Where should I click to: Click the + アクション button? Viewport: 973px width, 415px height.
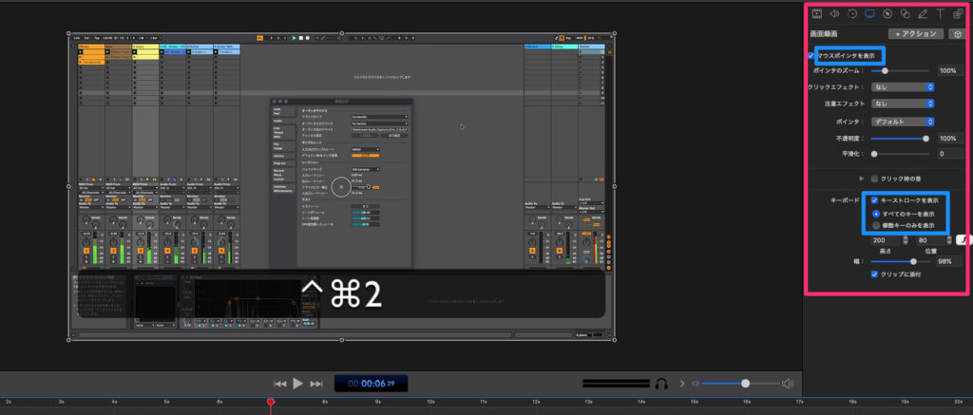point(915,33)
